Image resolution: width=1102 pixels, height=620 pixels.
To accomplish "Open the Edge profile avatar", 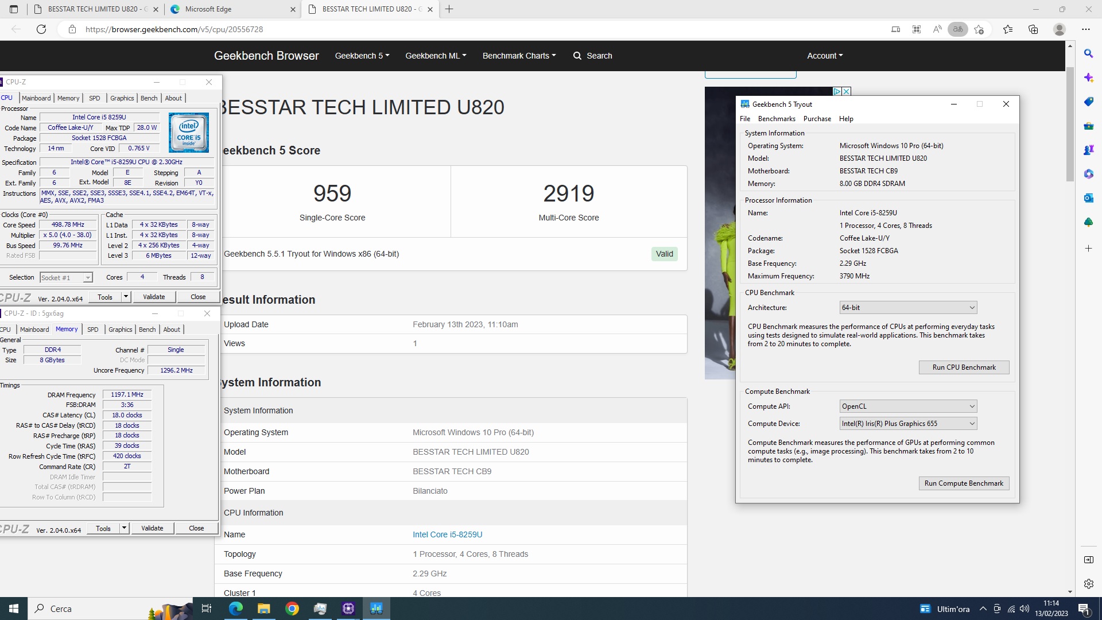I will click(x=1060, y=29).
